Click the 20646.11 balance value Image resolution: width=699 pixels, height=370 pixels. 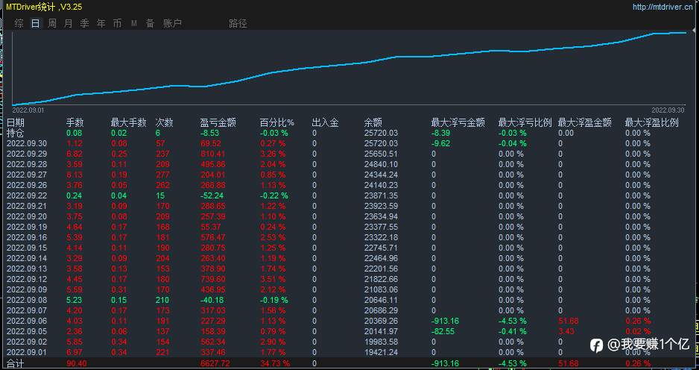point(381,300)
